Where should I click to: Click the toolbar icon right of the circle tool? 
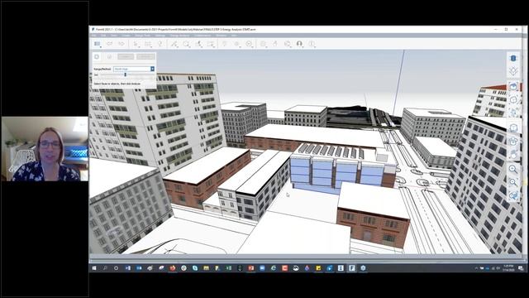[199, 44]
